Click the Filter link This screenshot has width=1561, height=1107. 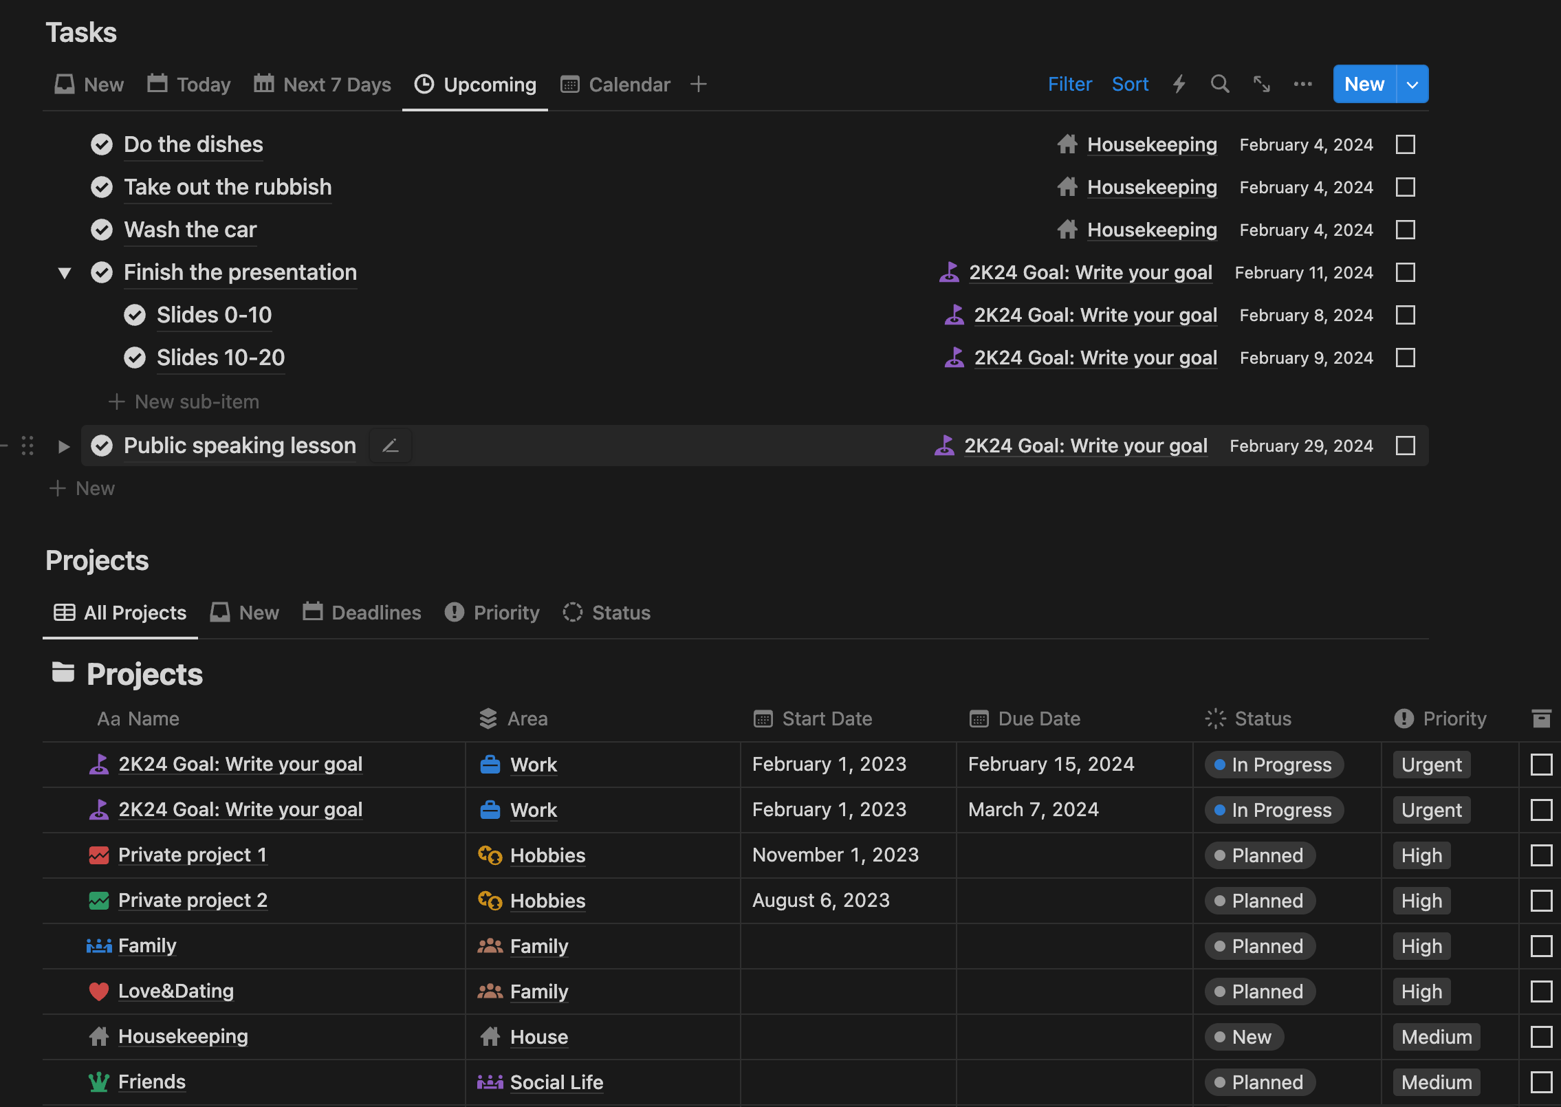[x=1069, y=84]
